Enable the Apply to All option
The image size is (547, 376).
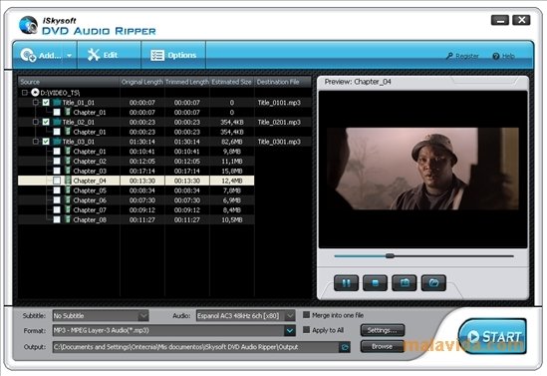[x=306, y=330]
